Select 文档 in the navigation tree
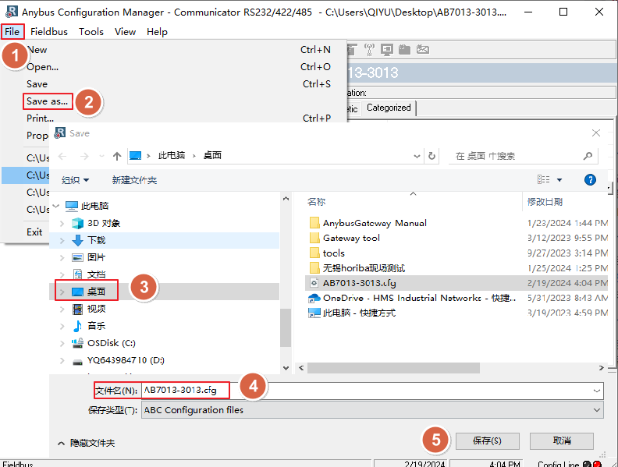 tap(96, 274)
